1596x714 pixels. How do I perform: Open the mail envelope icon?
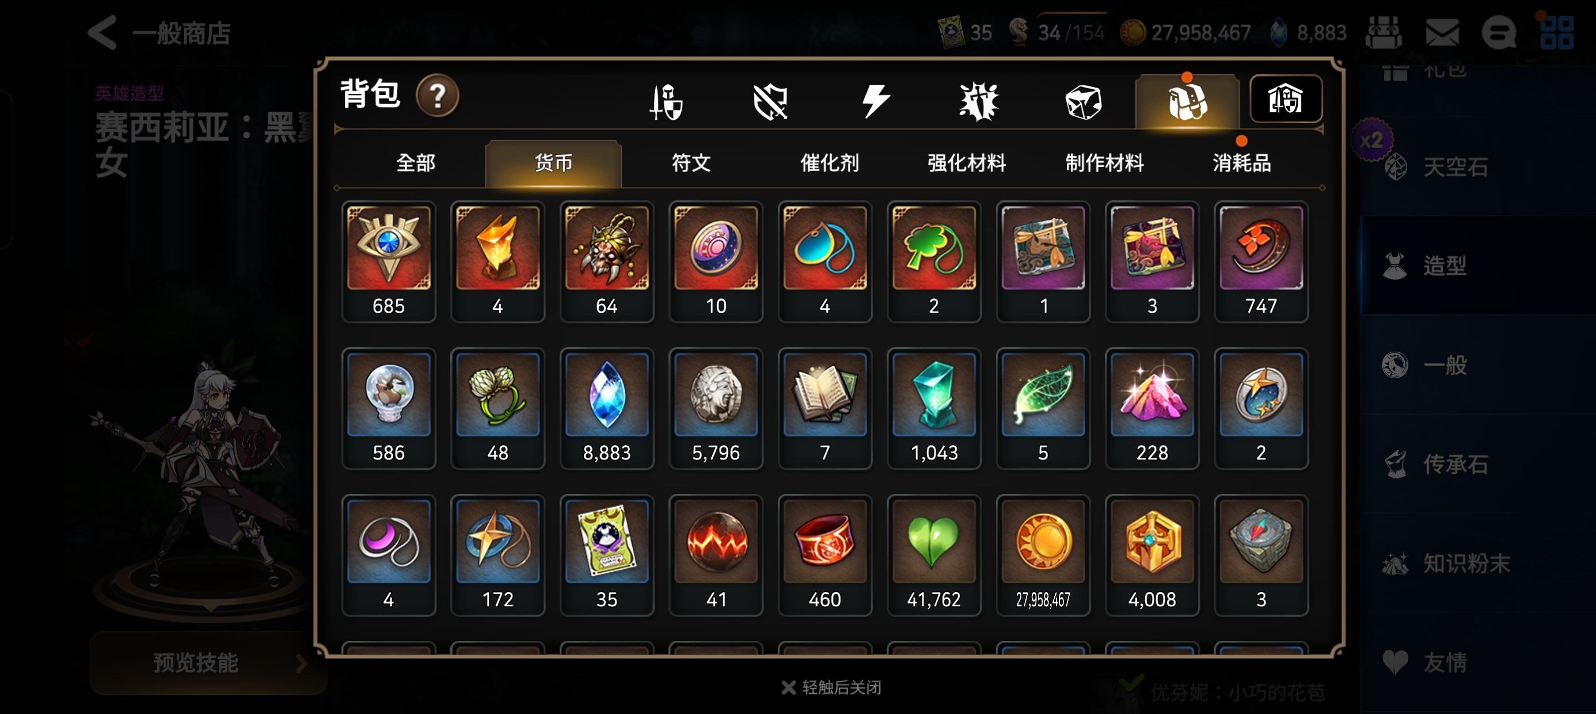click(x=1442, y=32)
